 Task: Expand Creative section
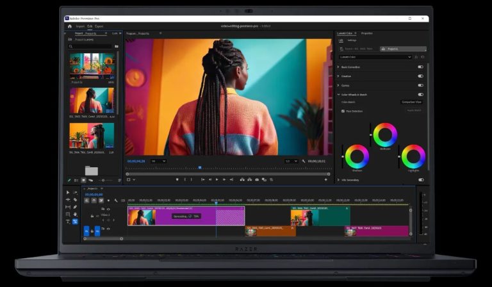tap(338, 76)
